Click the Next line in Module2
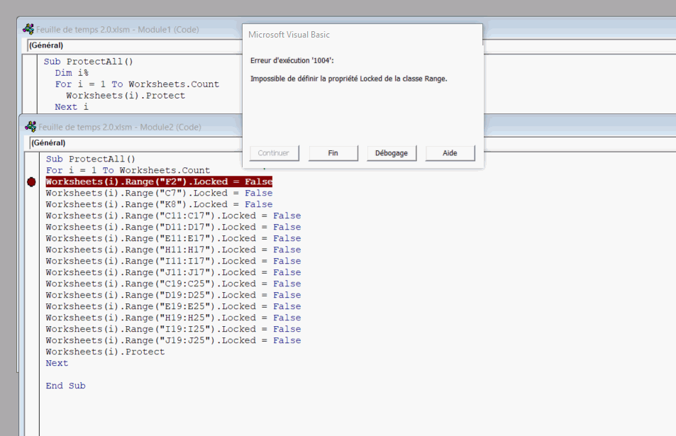The width and height of the screenshot is (676, 436). pos(57,363)
